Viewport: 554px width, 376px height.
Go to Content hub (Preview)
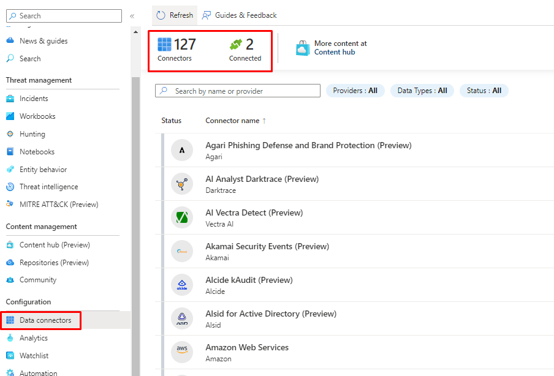pos(54,245)
